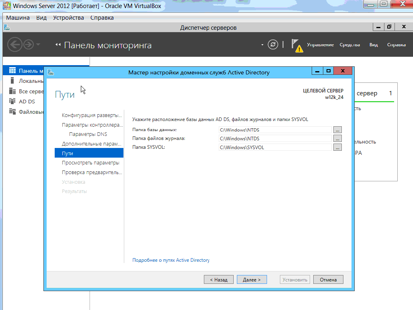
Task: Maximize the AD wizard window
Action: pos(329,71)
